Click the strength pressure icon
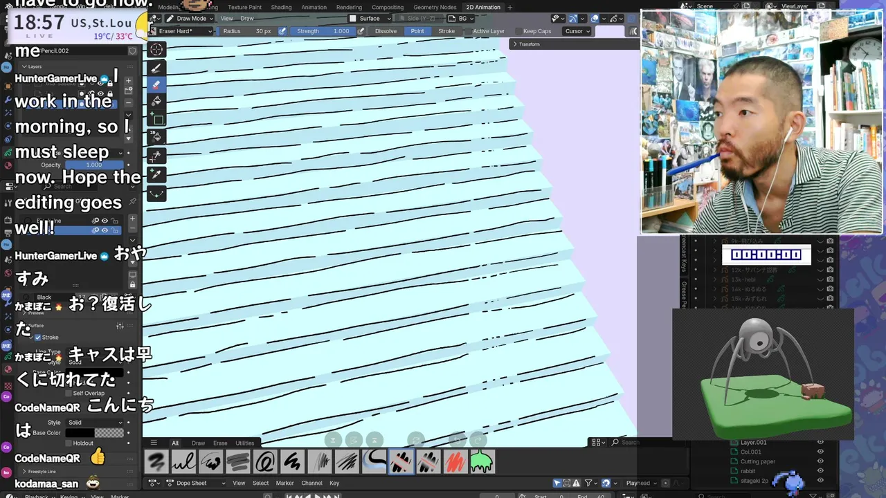 click(x=361, y=31)
